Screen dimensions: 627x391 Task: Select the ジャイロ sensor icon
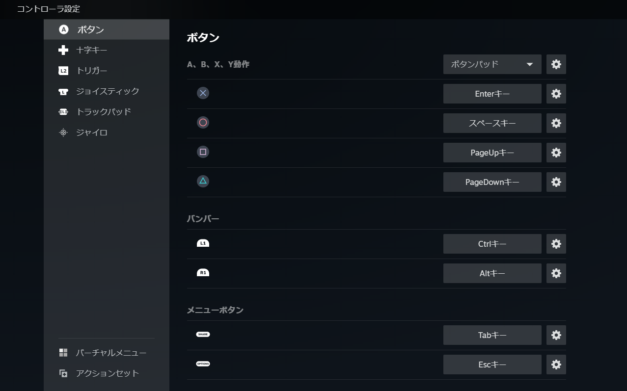[63, 132]
